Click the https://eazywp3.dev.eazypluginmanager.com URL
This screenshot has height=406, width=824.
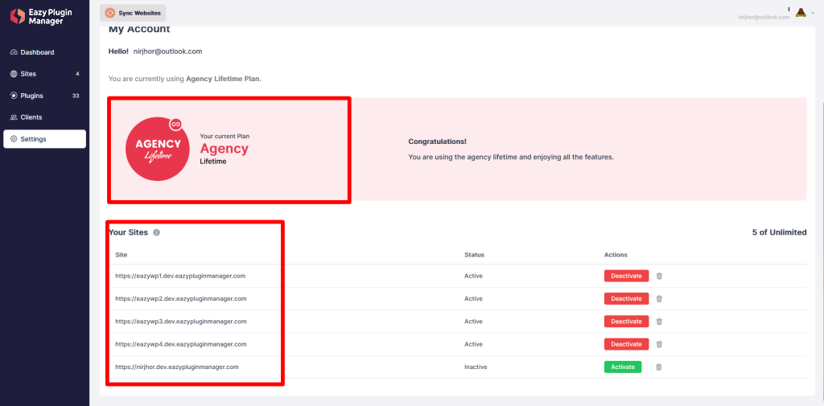pos(181,322)
